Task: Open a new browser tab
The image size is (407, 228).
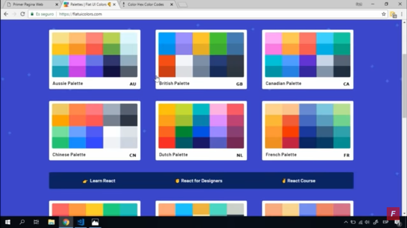Action: (183, 5)
